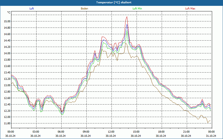Click the '15:00' time axis label
Viewport: 223px width, 139px height.
pyautogui.click(x=137, y=131)
